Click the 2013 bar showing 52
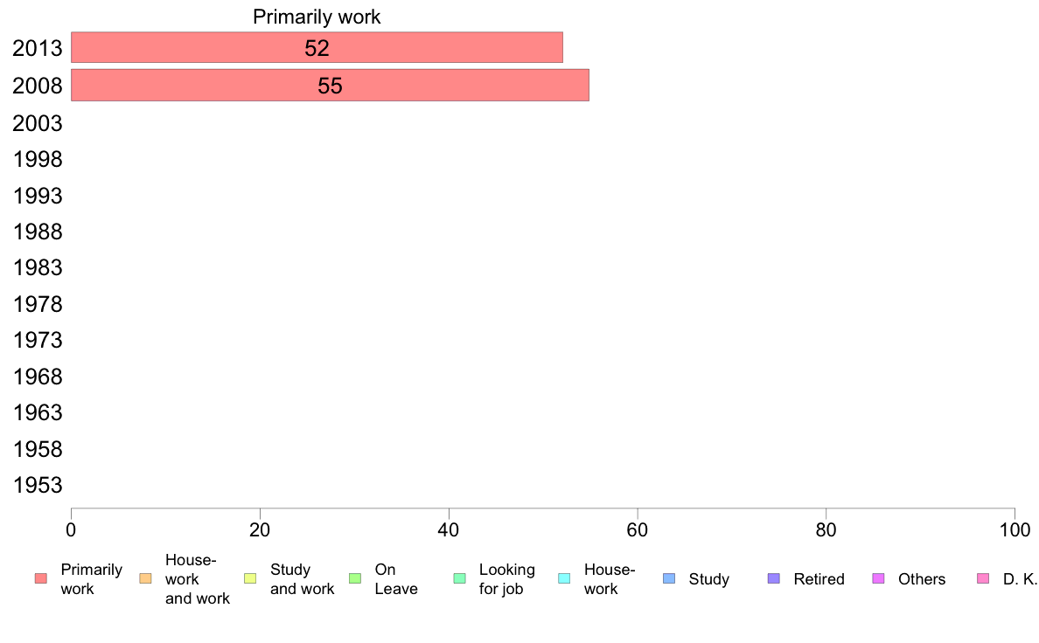 click(317, 48)
